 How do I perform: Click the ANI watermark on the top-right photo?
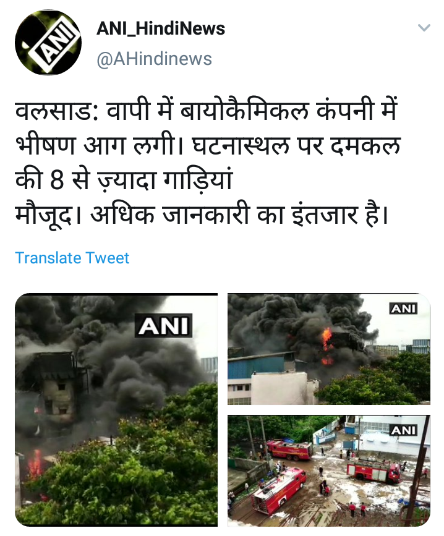tap(404, 308)
